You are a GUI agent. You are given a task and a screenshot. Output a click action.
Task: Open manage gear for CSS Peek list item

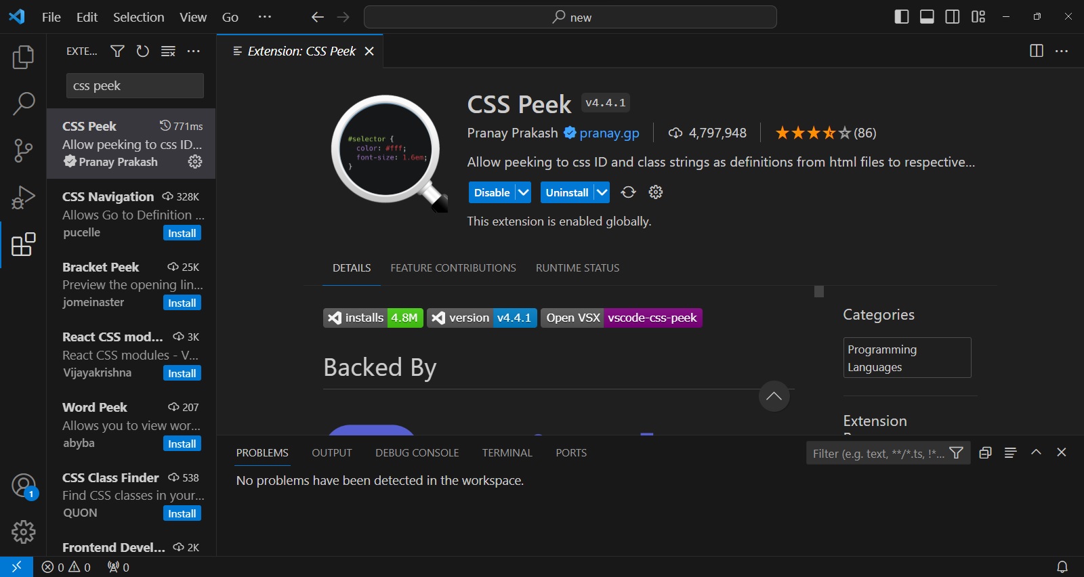point(195,161)
